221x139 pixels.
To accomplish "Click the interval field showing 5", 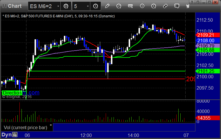I will point(81,6).
